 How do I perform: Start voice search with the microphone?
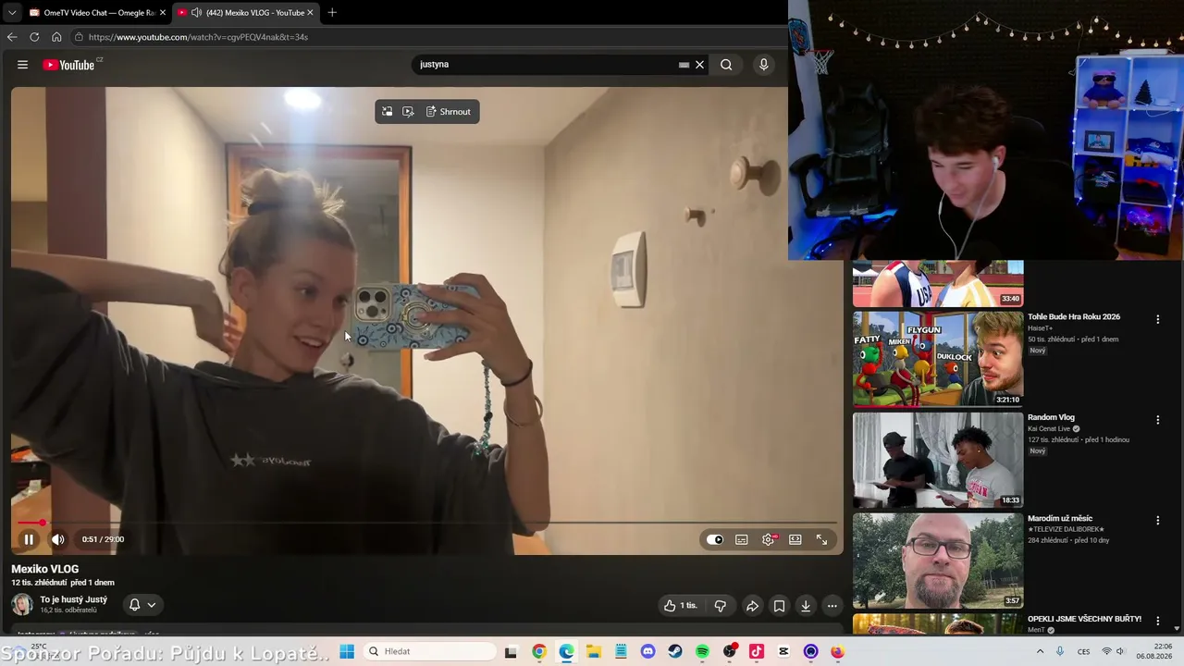[764, 65]
